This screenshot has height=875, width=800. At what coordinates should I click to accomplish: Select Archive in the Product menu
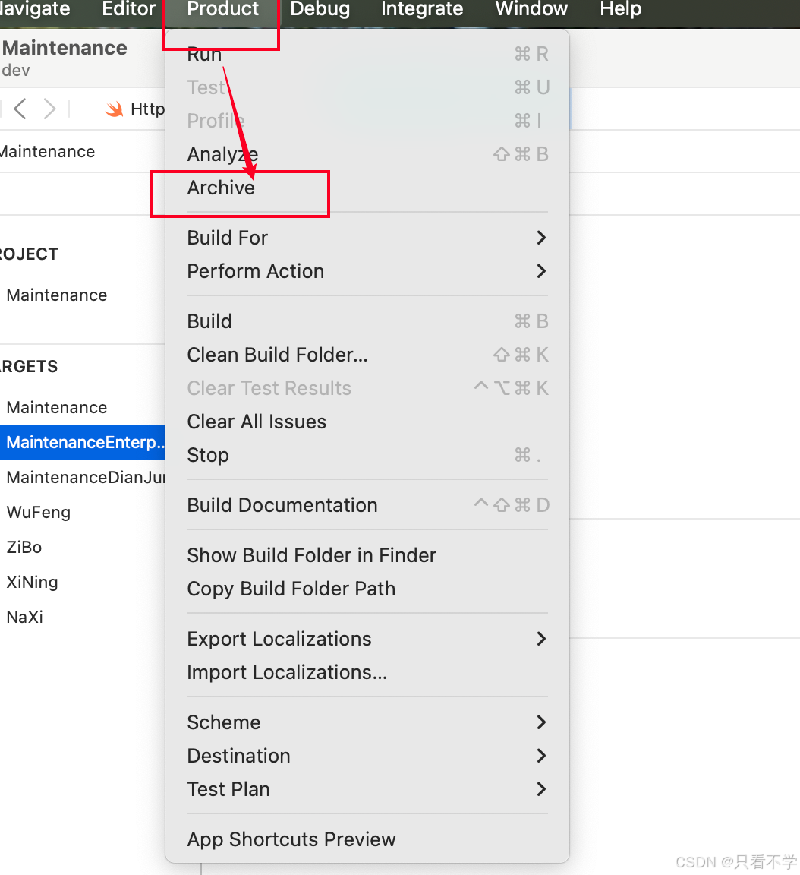click(367, 188)
